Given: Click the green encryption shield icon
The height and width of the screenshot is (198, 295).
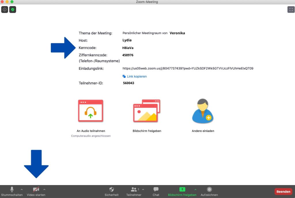Looking at the screenshot, I should pyautogui.click(x=13, y=10).
